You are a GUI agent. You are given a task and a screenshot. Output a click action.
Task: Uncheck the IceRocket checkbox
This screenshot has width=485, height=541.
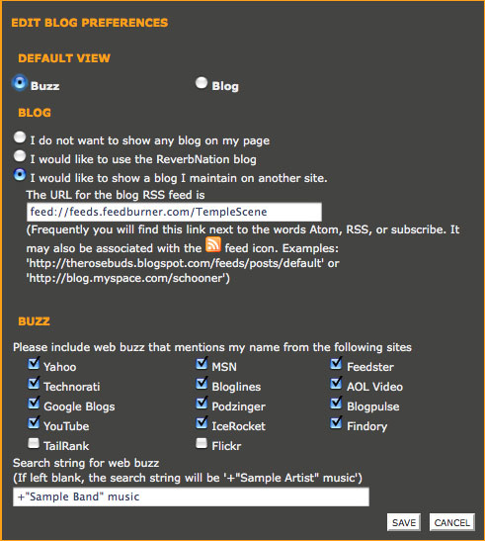[x=202, y=422]
